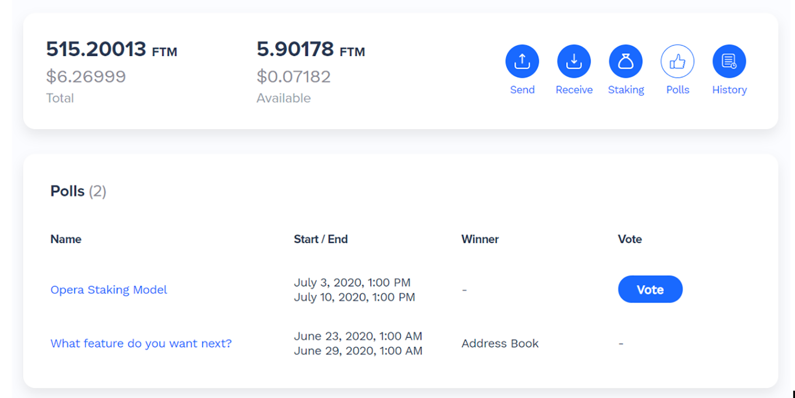The image size is (795, 398).
Task: Open Staking via the money bag icon
Action: coord(625,61)
